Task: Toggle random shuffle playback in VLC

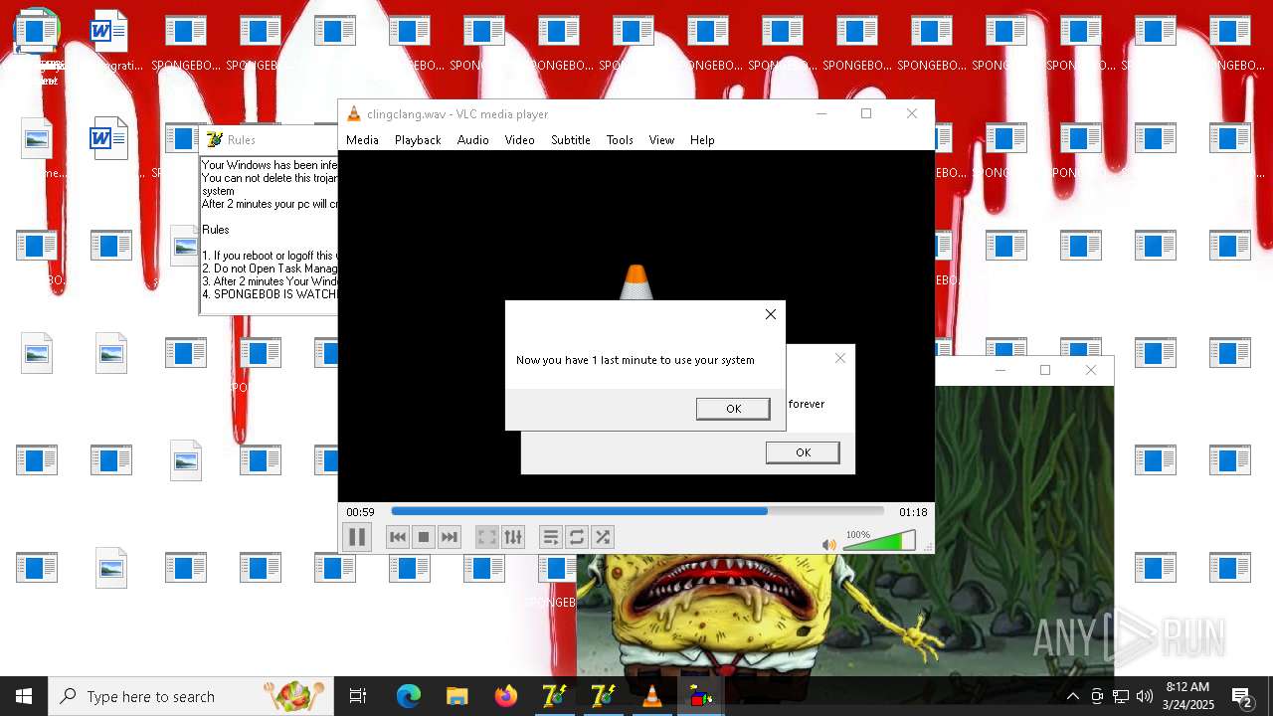Action: [x=603, y=537]
